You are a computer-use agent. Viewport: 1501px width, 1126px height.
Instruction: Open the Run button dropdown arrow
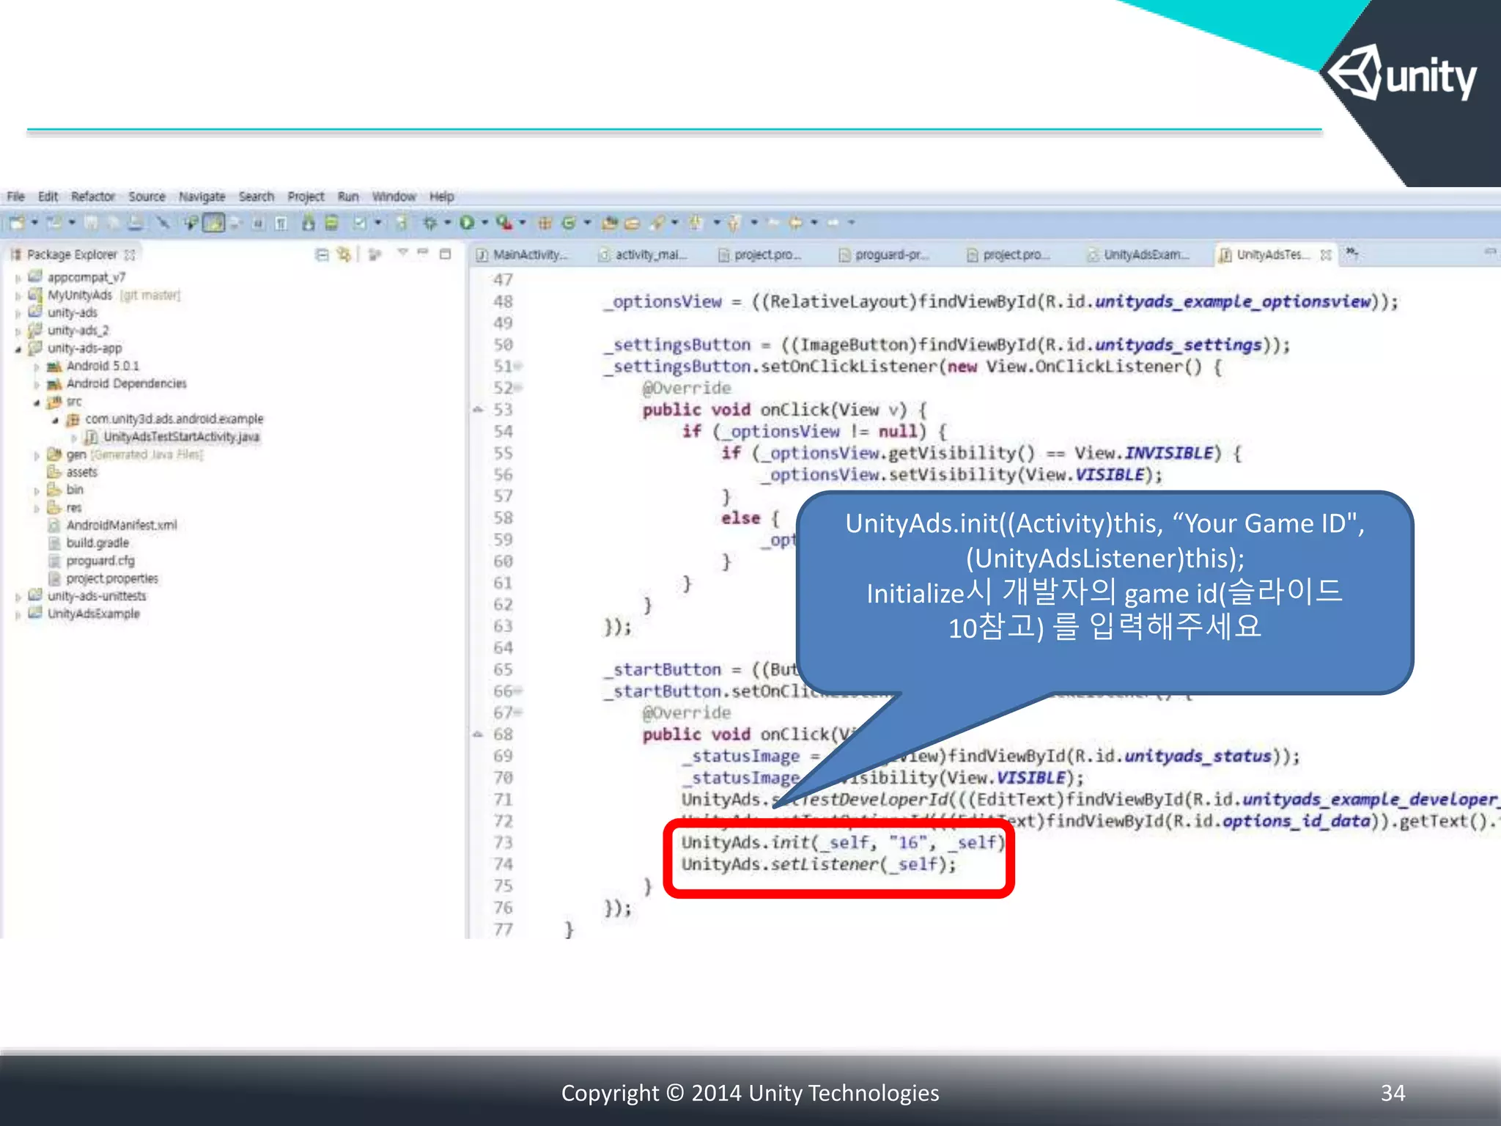click(x=484, y=222)
